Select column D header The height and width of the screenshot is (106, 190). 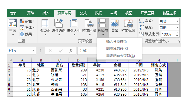78,60
